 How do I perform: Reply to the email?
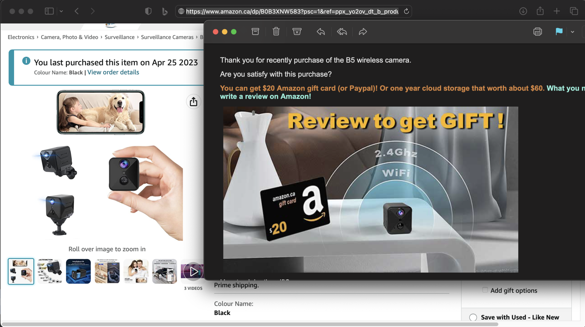321,32
